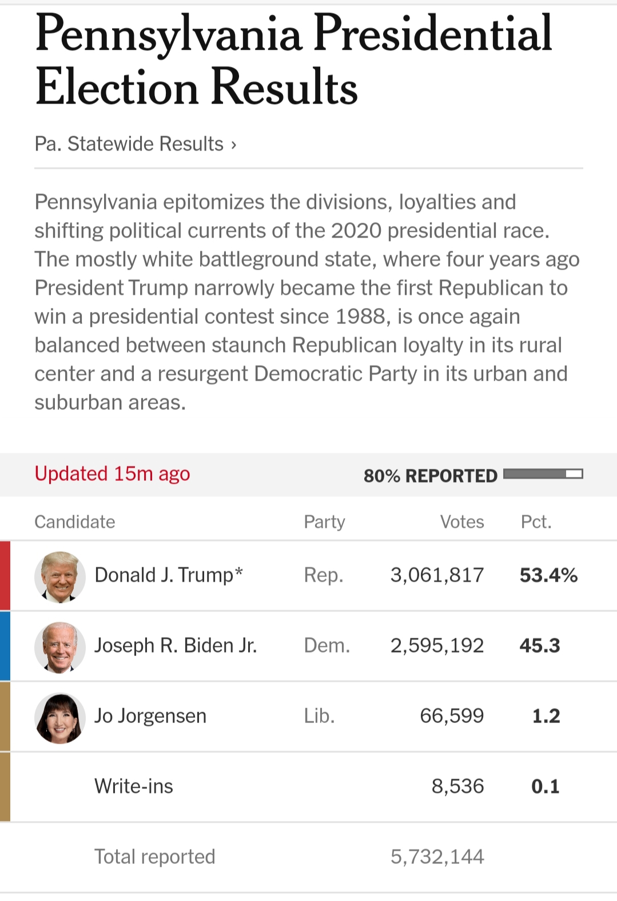Click the Write-ins row label
Viewport: 617px width, 901px height.
(x=134, y=786)
